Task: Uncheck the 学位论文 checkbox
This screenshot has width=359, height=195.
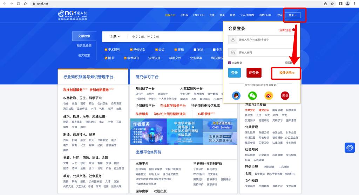Action: click(x=131, y=50)
